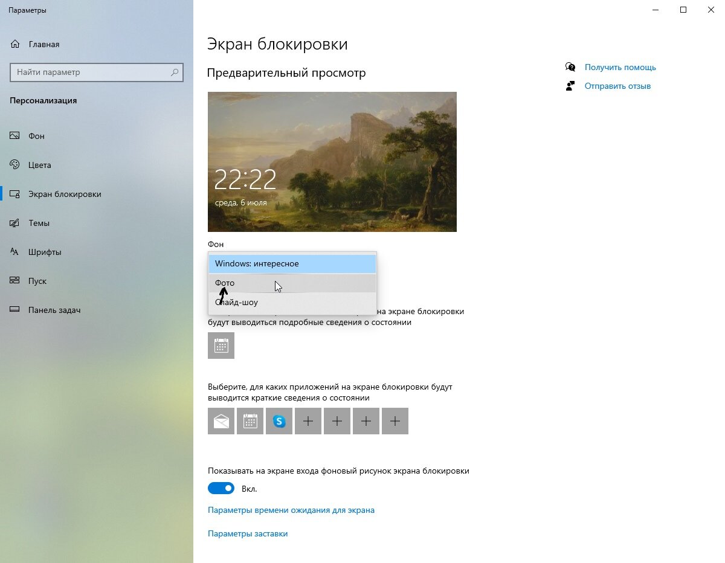The height and width of the screenshot is (563, 725).
Task: Click the search magnifier icon
Action: [x=175, y=72]
